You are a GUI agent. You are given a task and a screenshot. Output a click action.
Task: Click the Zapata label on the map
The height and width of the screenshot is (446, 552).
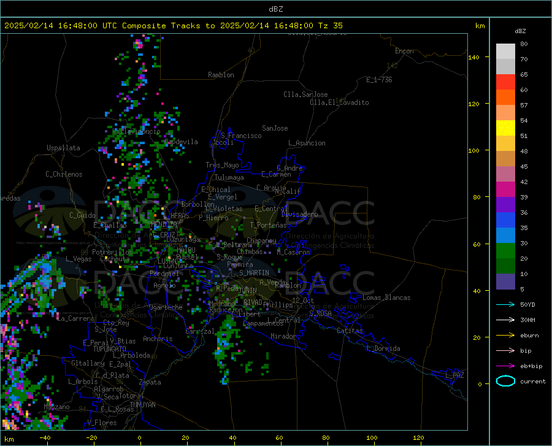(x=150, y=382)
